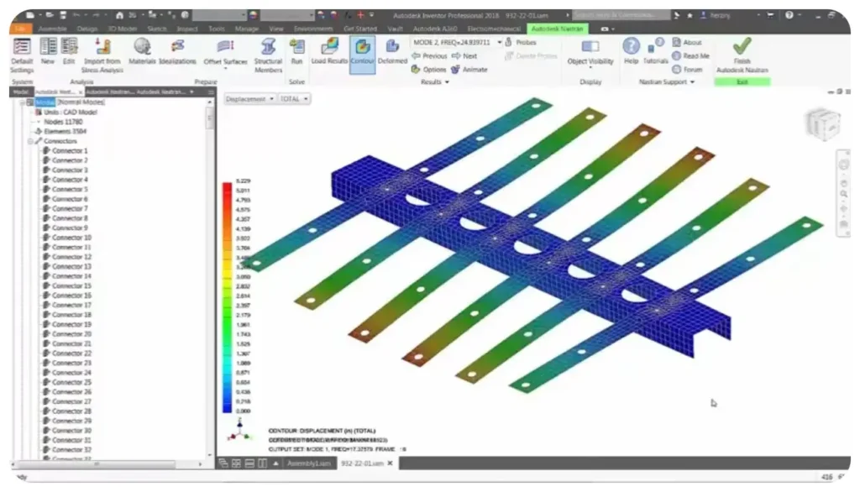The height and width of the screenshot is (492, 860).
Task: Click the Home icon in quick access toolbar
Action: coord(119,15)
